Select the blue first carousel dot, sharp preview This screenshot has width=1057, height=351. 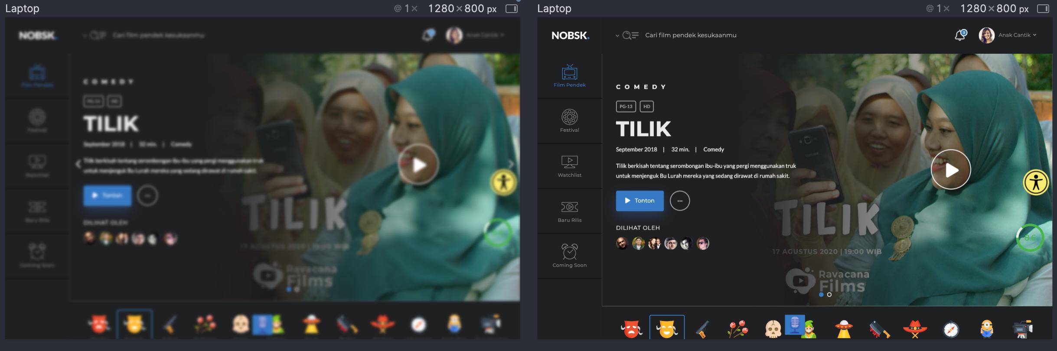click(821, 295)
